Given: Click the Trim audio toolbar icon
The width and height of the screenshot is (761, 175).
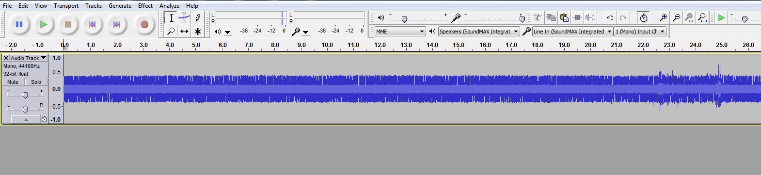Looking at the screenshot, I should coord(577,18).
